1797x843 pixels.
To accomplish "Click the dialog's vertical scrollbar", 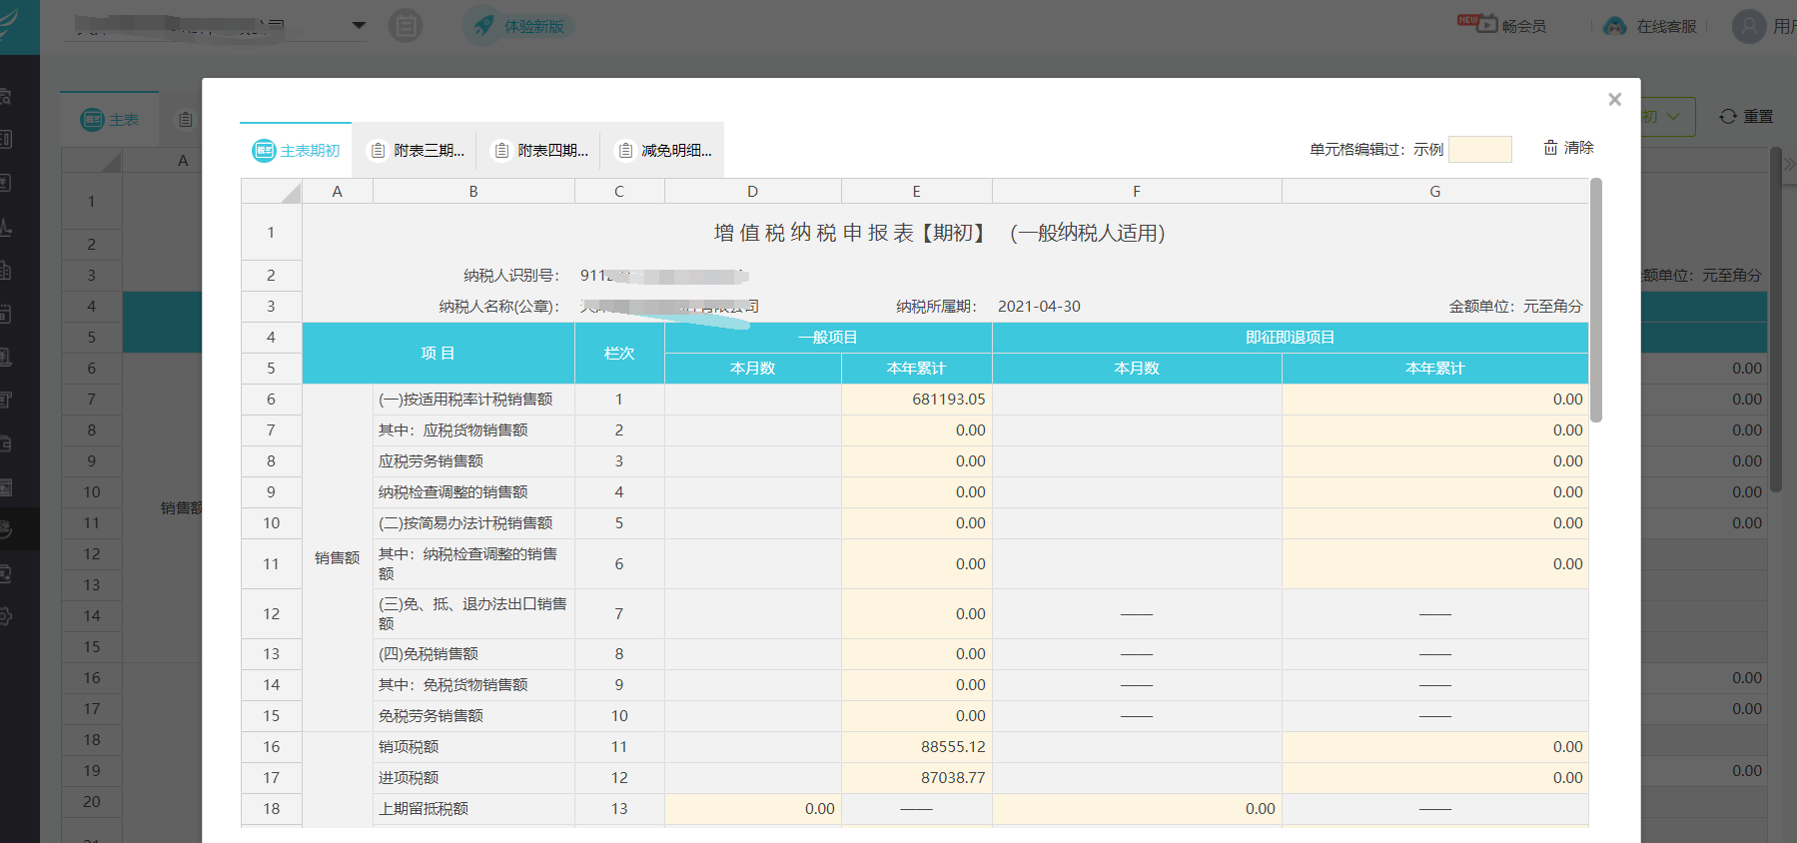I will pyautogui.click(x=1595, y=300).
